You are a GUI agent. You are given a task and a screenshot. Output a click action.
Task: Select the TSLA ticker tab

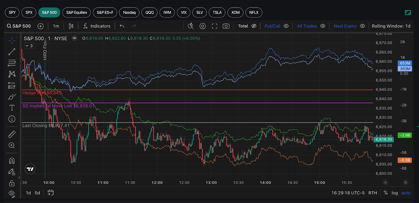[217, 13]
